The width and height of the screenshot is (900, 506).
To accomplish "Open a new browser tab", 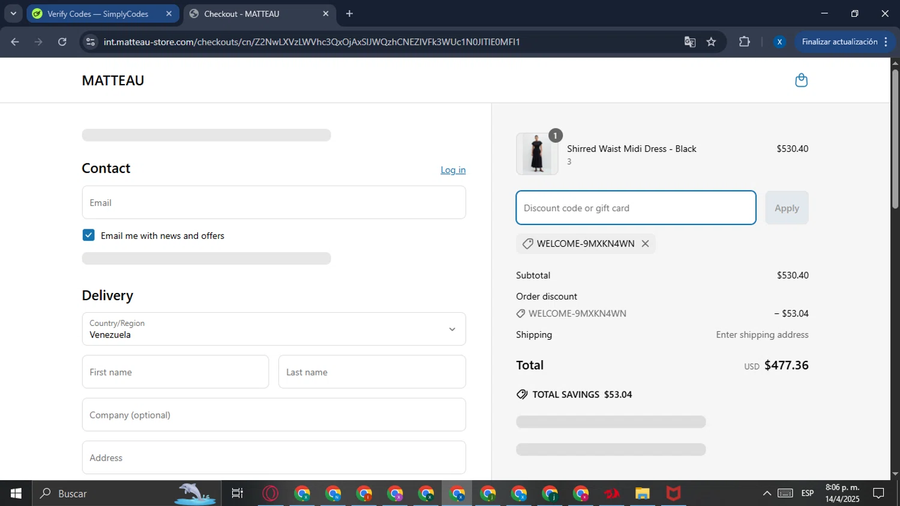I will 350,14.
